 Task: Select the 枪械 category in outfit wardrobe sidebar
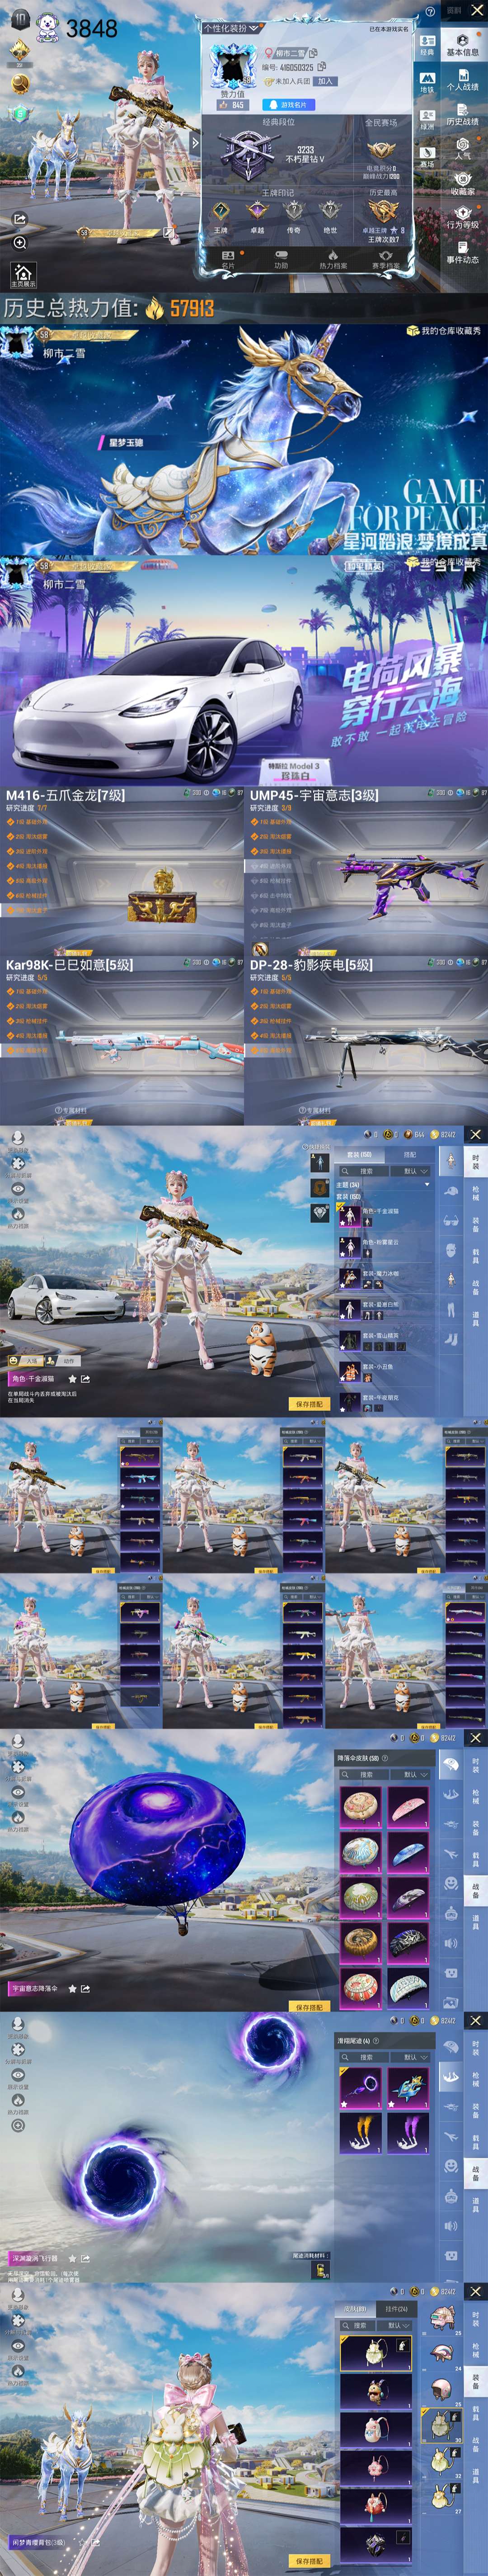(476, 1193)
